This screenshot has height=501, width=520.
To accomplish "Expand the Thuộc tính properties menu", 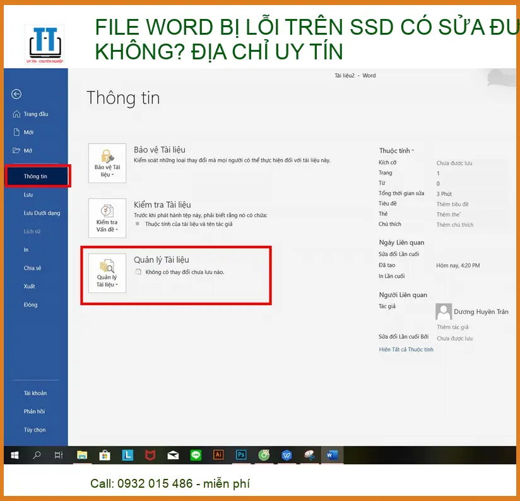I will (x=396, y=151).
